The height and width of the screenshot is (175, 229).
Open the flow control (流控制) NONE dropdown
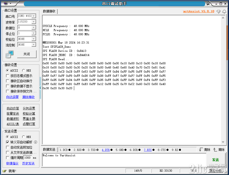pyautogui.click(x=34, y=45)
